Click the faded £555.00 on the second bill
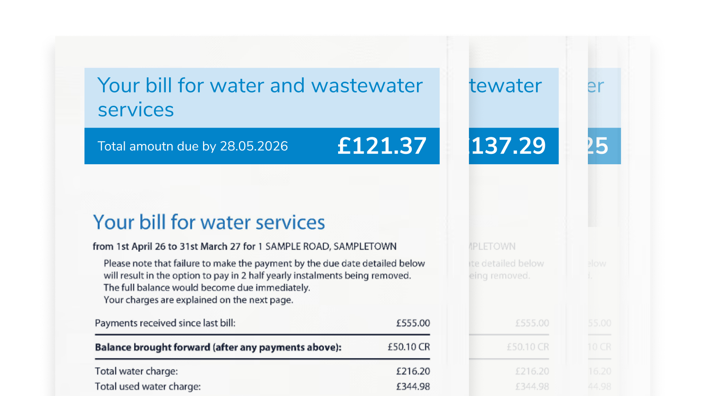Image resolution: width=705 pixels, height=396 pixels. [x=532, y=323]
